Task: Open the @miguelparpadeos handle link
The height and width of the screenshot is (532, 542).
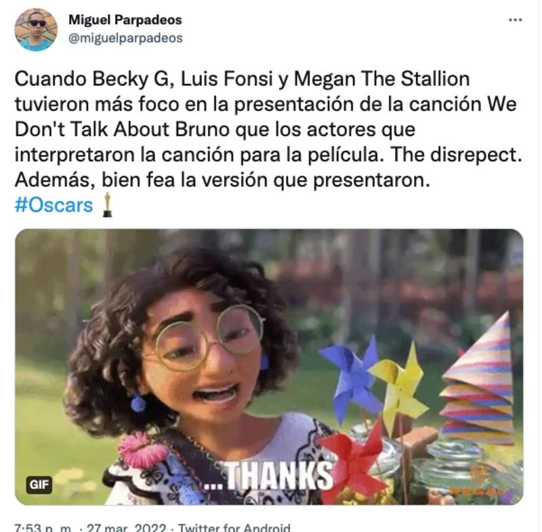Action: pos(125,38)
